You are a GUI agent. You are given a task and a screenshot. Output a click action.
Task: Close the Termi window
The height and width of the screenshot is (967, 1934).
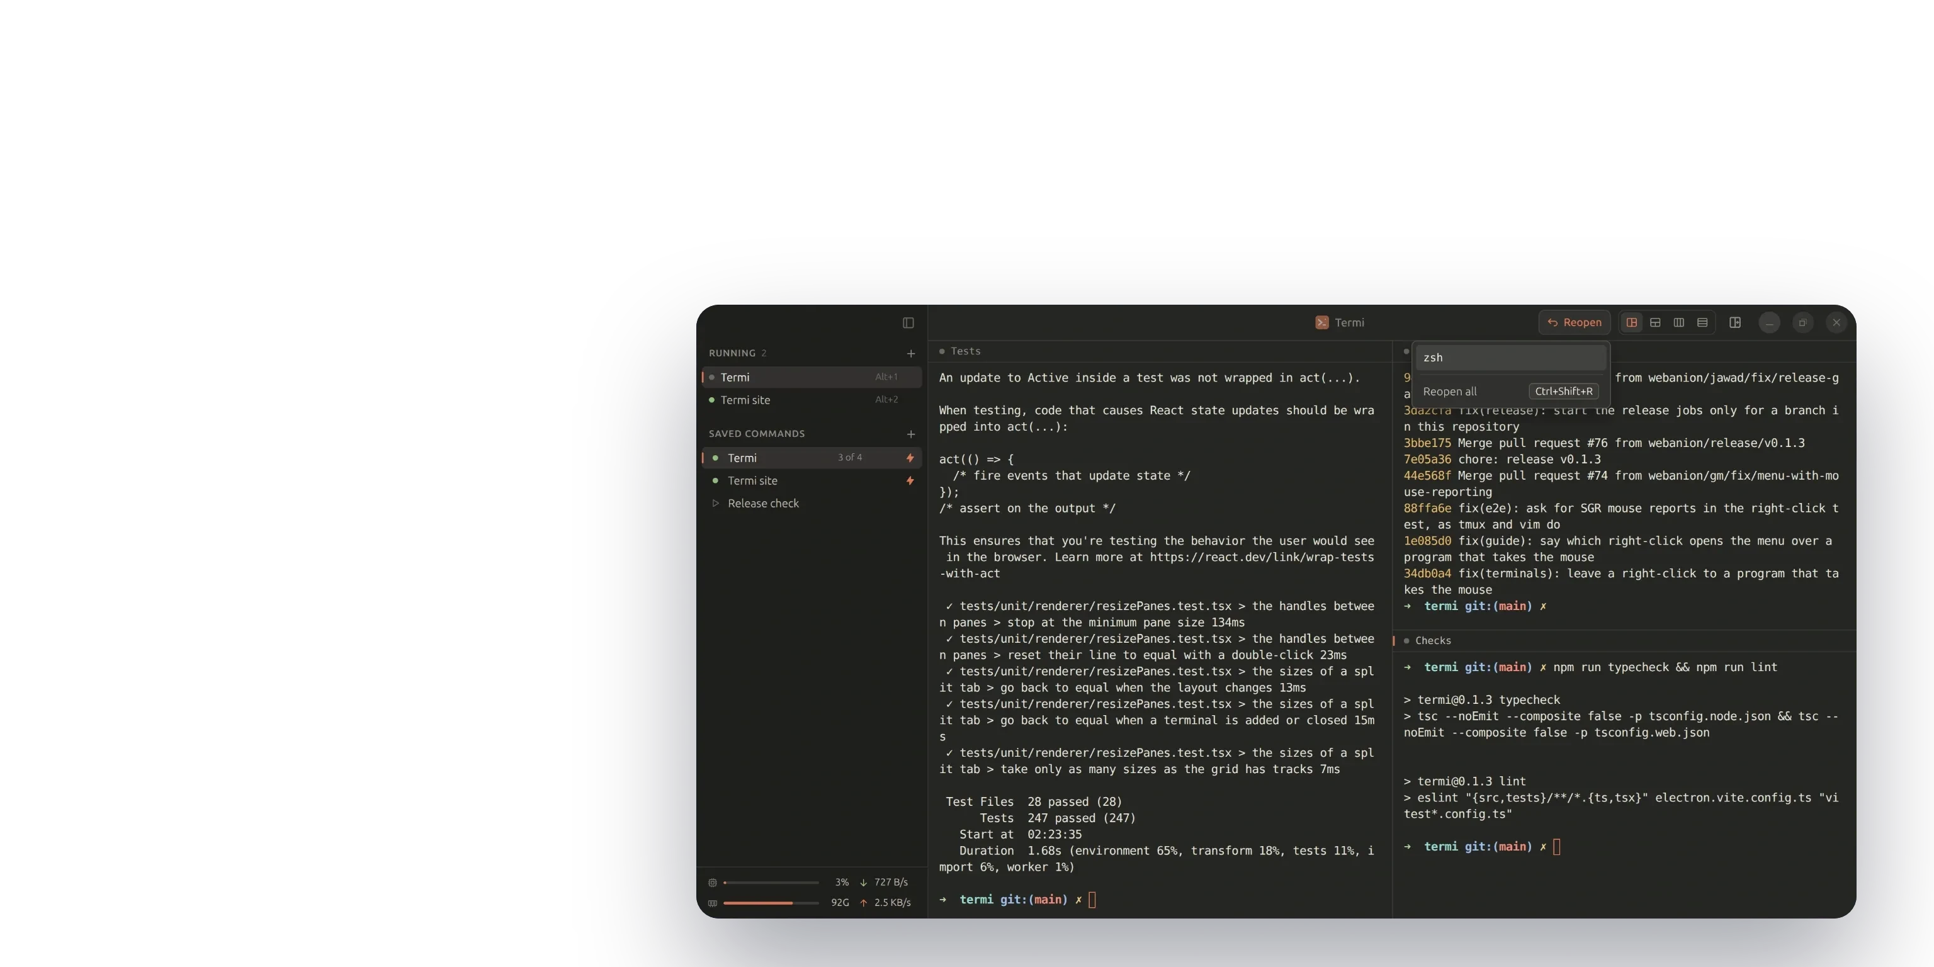(1836, 323)
